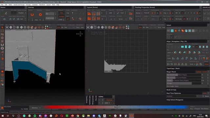This screenshot has width=210, height=118.
Task: Click the Restart button in Real Time Optimize
Action: pos(207,96)
